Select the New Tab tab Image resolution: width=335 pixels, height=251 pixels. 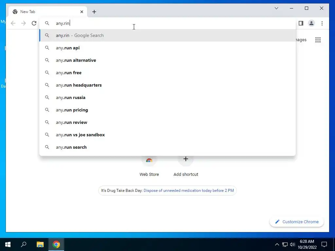[48, 12]
